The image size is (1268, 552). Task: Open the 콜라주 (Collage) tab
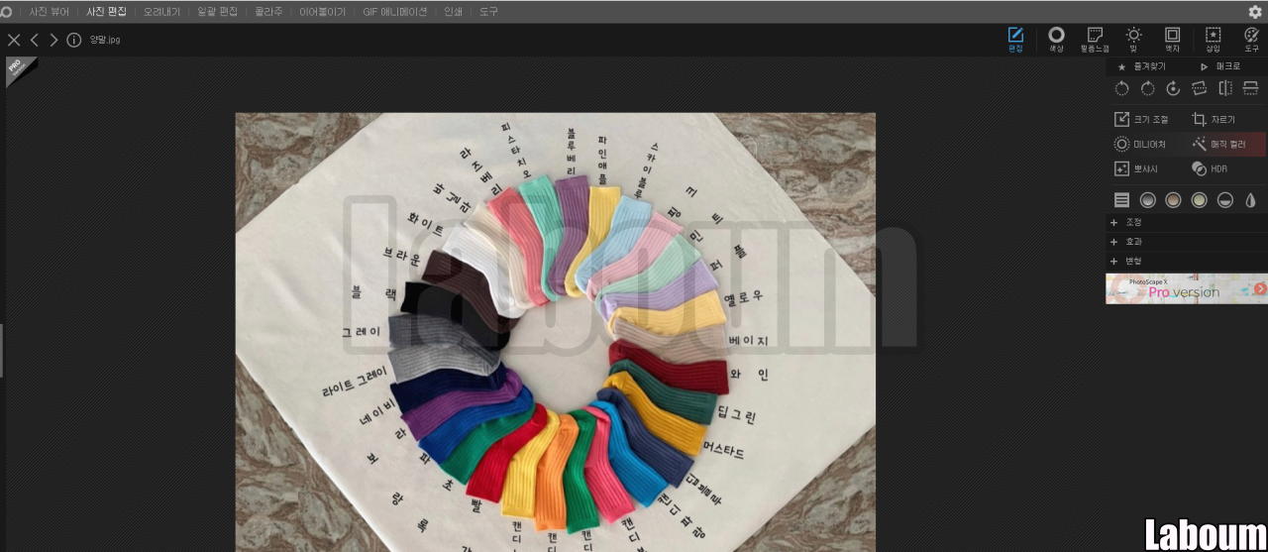[268, 12]
